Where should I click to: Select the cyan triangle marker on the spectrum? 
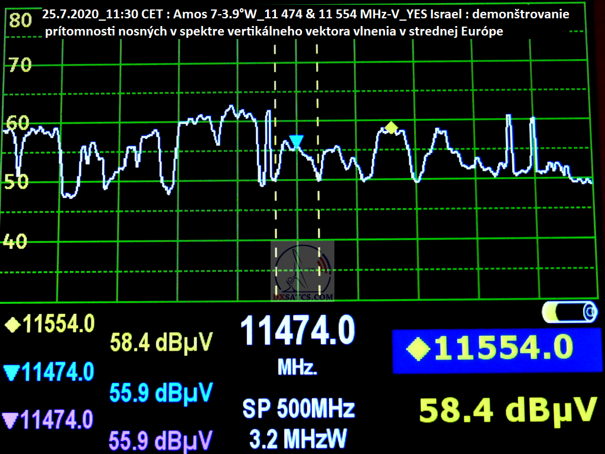297,142
